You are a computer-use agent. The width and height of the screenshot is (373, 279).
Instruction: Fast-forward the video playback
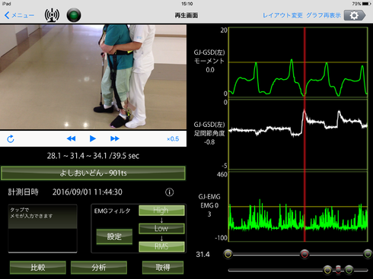(115, 138)
